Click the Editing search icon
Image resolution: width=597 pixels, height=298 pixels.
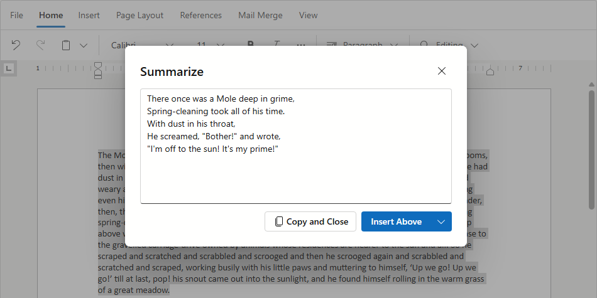pyautogui.click(x=424, y=45)
